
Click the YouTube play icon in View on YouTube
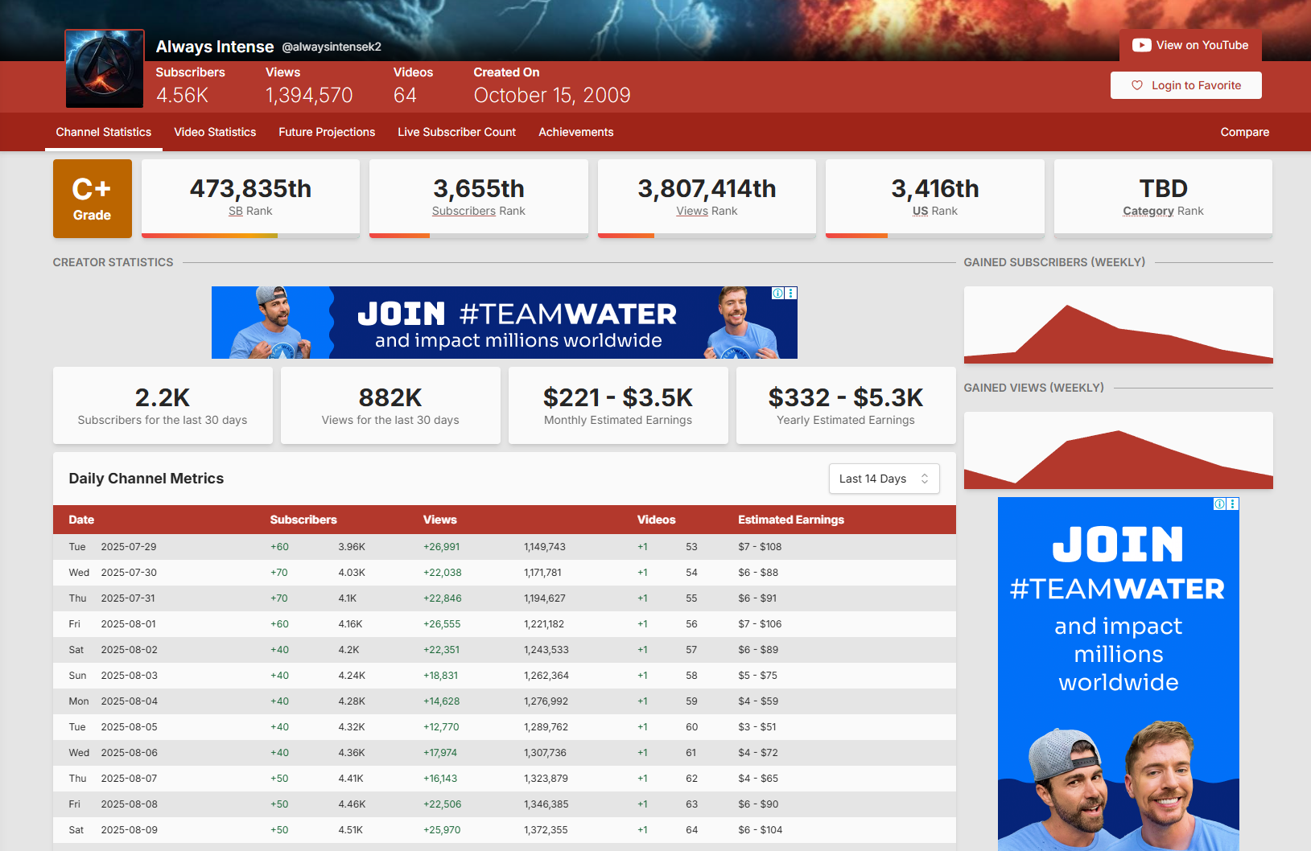coord(1141,46)
